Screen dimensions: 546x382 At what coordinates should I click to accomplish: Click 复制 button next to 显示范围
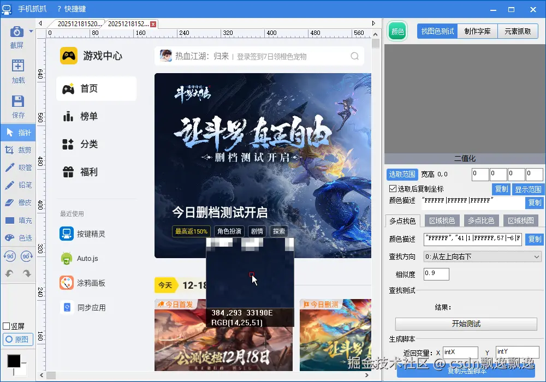pos(501,189)
